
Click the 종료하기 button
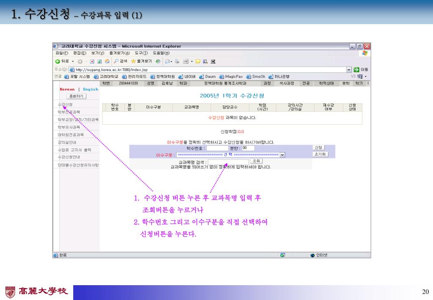click(x=77, y=96)
